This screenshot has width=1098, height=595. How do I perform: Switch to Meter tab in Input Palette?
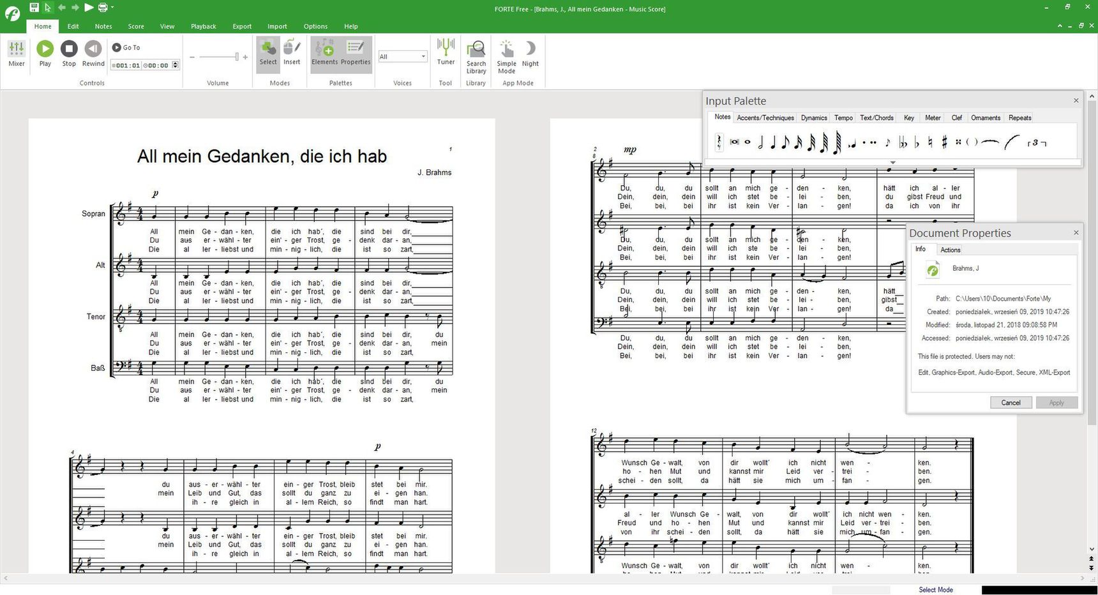point(933,117)
